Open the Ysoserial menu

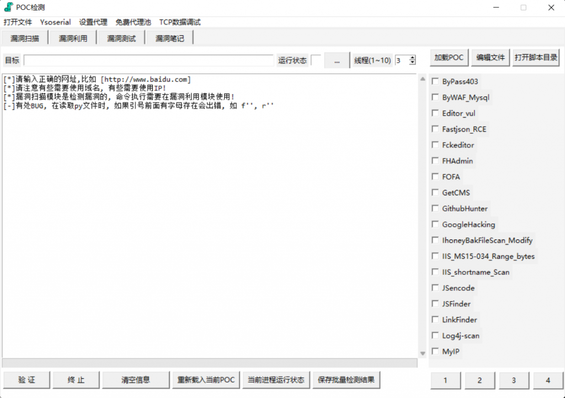(55, 22)
